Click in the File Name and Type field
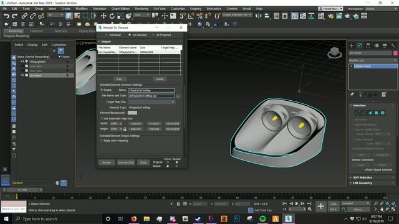Viewport: 399px width, 224px height. tap(151, 96)
